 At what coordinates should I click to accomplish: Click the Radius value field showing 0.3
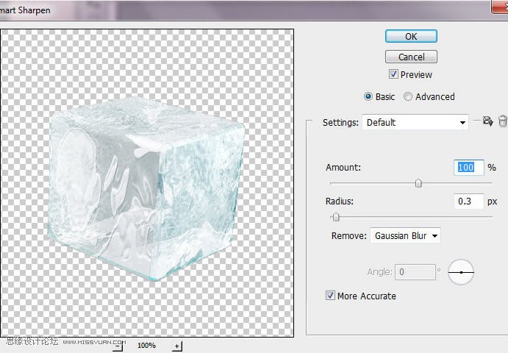tap(469, 202)
